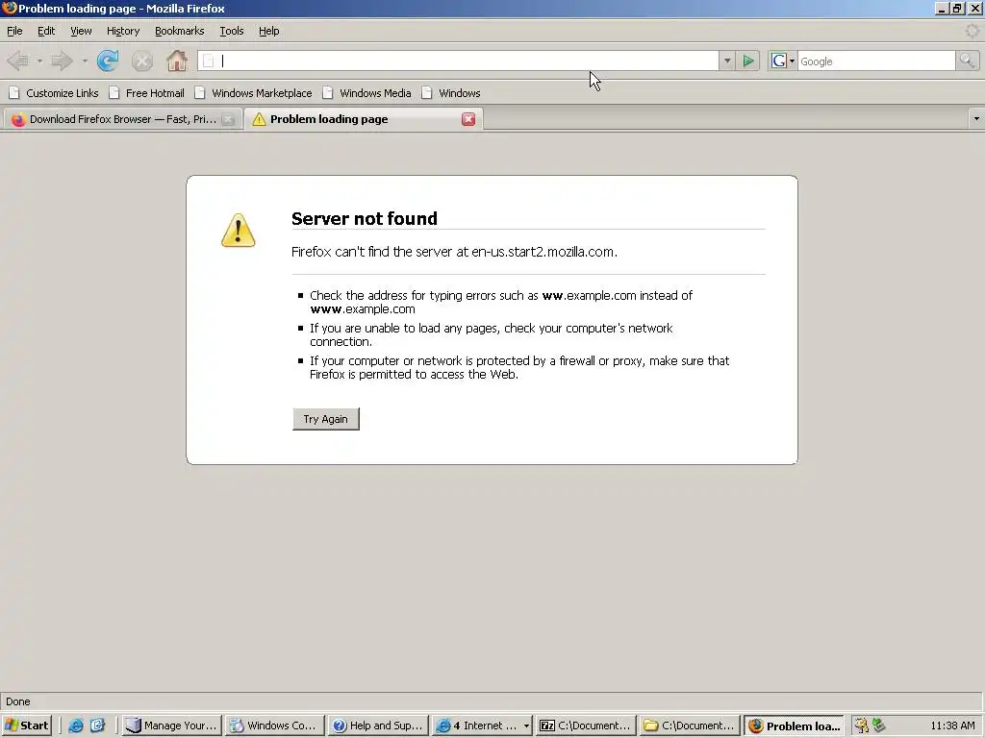This screenshot has width=985, height=738.
Task: Open Windows Media bookmark
Action: tap(366, 93)
